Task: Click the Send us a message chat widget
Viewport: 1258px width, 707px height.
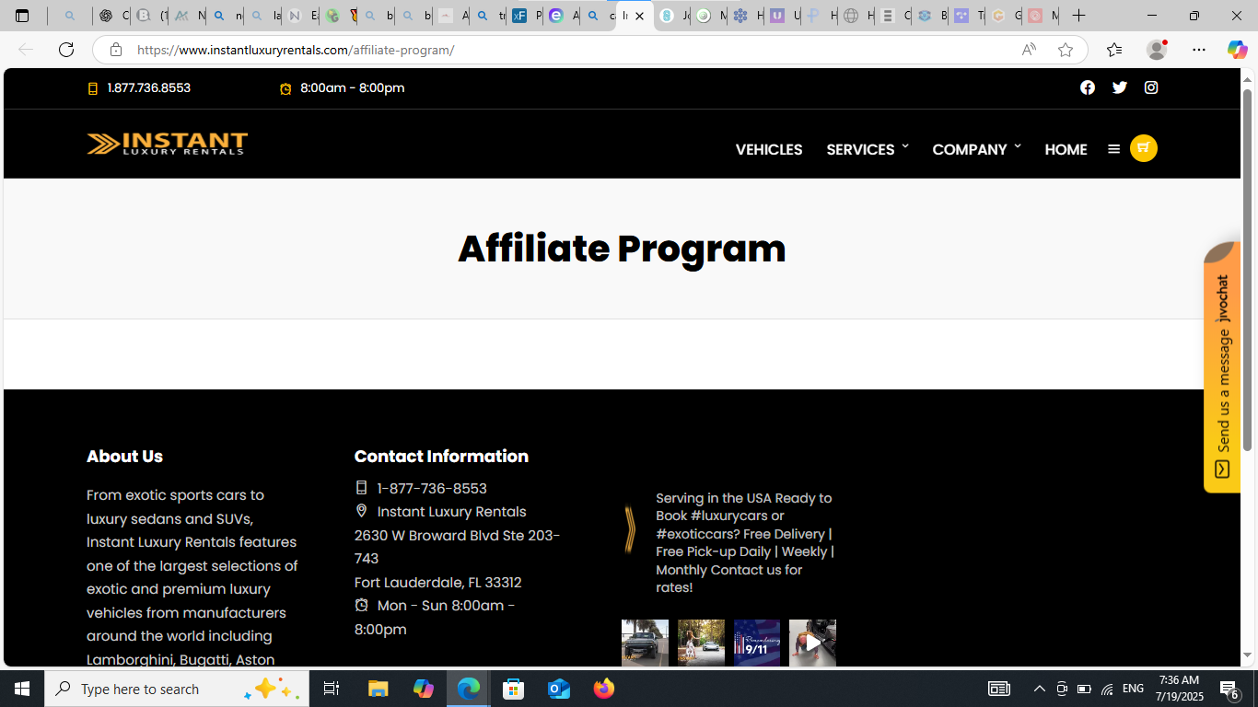Action: (1222, 368)
